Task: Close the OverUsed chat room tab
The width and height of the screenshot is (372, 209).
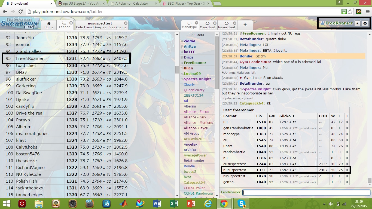Action: [215, 23]
